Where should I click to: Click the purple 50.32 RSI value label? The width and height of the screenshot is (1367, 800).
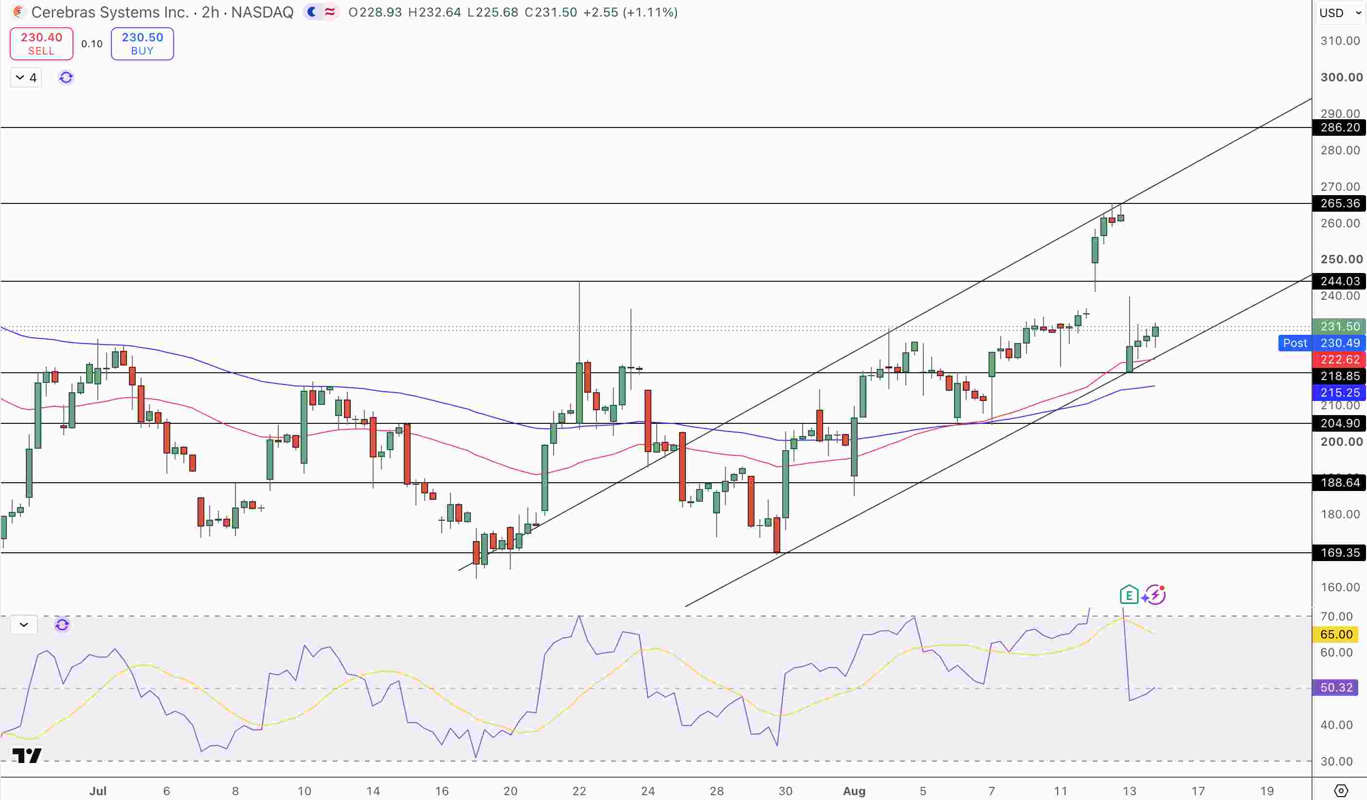tap(1336, 688)
